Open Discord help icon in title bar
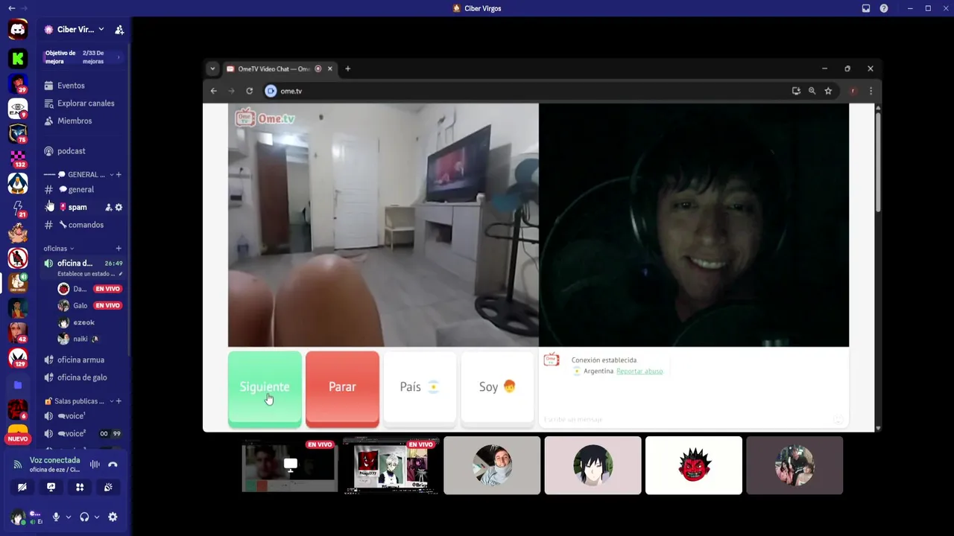This screenshot has height=536, width=954. pyautogui.click(x=884, y=8)
